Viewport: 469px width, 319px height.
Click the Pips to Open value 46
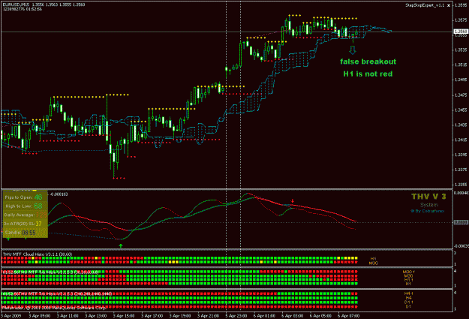38,197
